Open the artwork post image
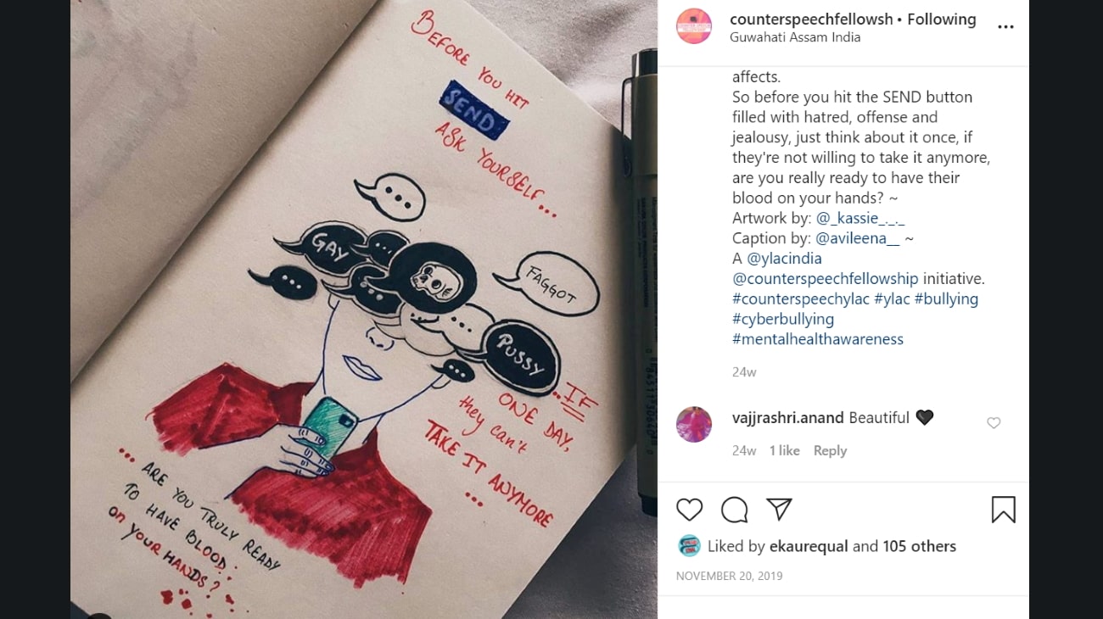This screenshot has width=1103, height=619. pos(364,309)
